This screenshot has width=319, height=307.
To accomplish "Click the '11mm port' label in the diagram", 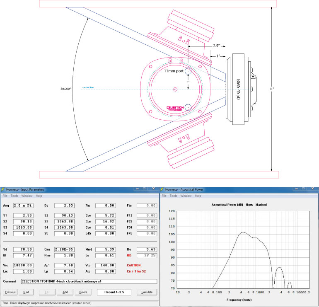I will (x=174, y=71).
